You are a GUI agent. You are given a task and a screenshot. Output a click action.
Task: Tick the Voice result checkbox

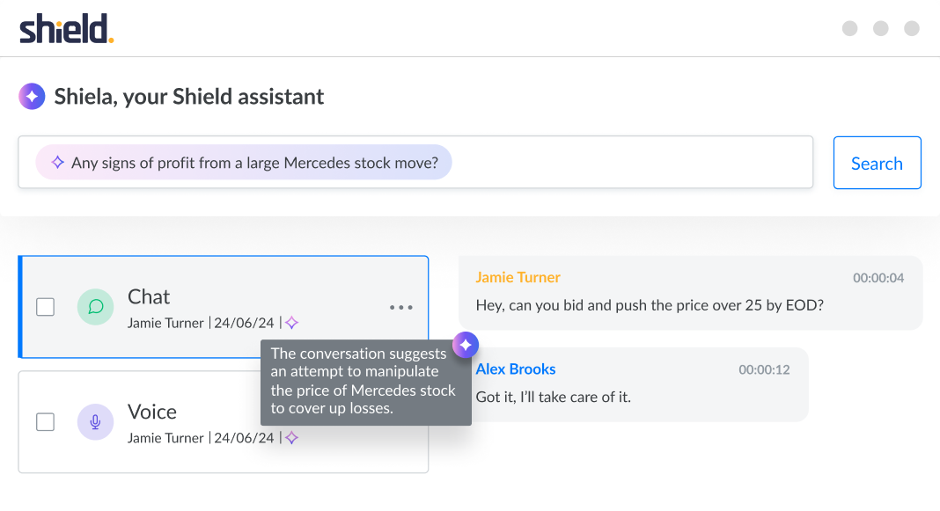pyautogui.click(x=45, y=422)
